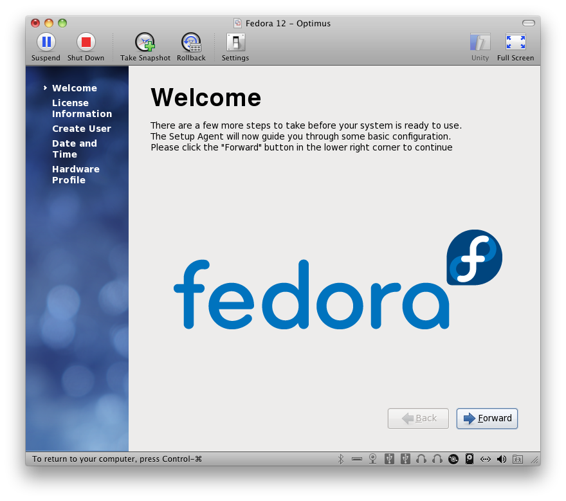Image resolution: width=566 pixels, height=501 pixels.
Task: Click the document icon in the title bar
Action: [237, 23]
